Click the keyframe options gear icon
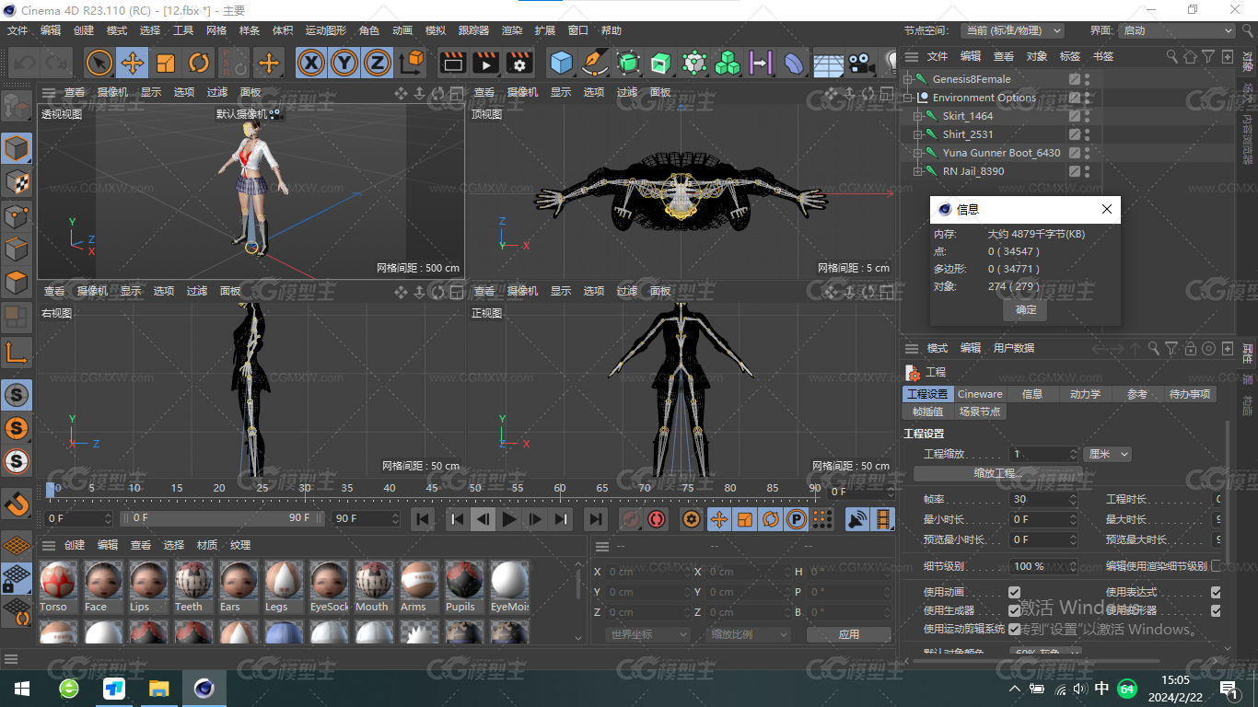Image resolution: width=1258 pixels, height=707 pixels. (692, 519)
